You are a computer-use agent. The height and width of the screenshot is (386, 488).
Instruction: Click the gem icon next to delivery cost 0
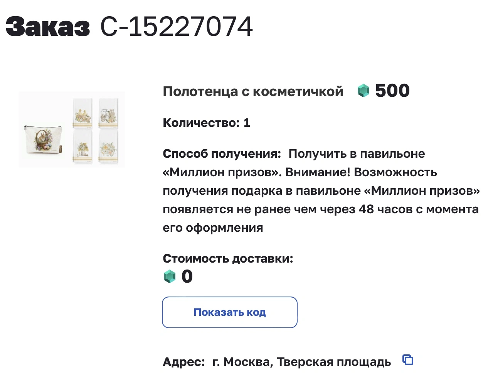(x=170, y=276)
